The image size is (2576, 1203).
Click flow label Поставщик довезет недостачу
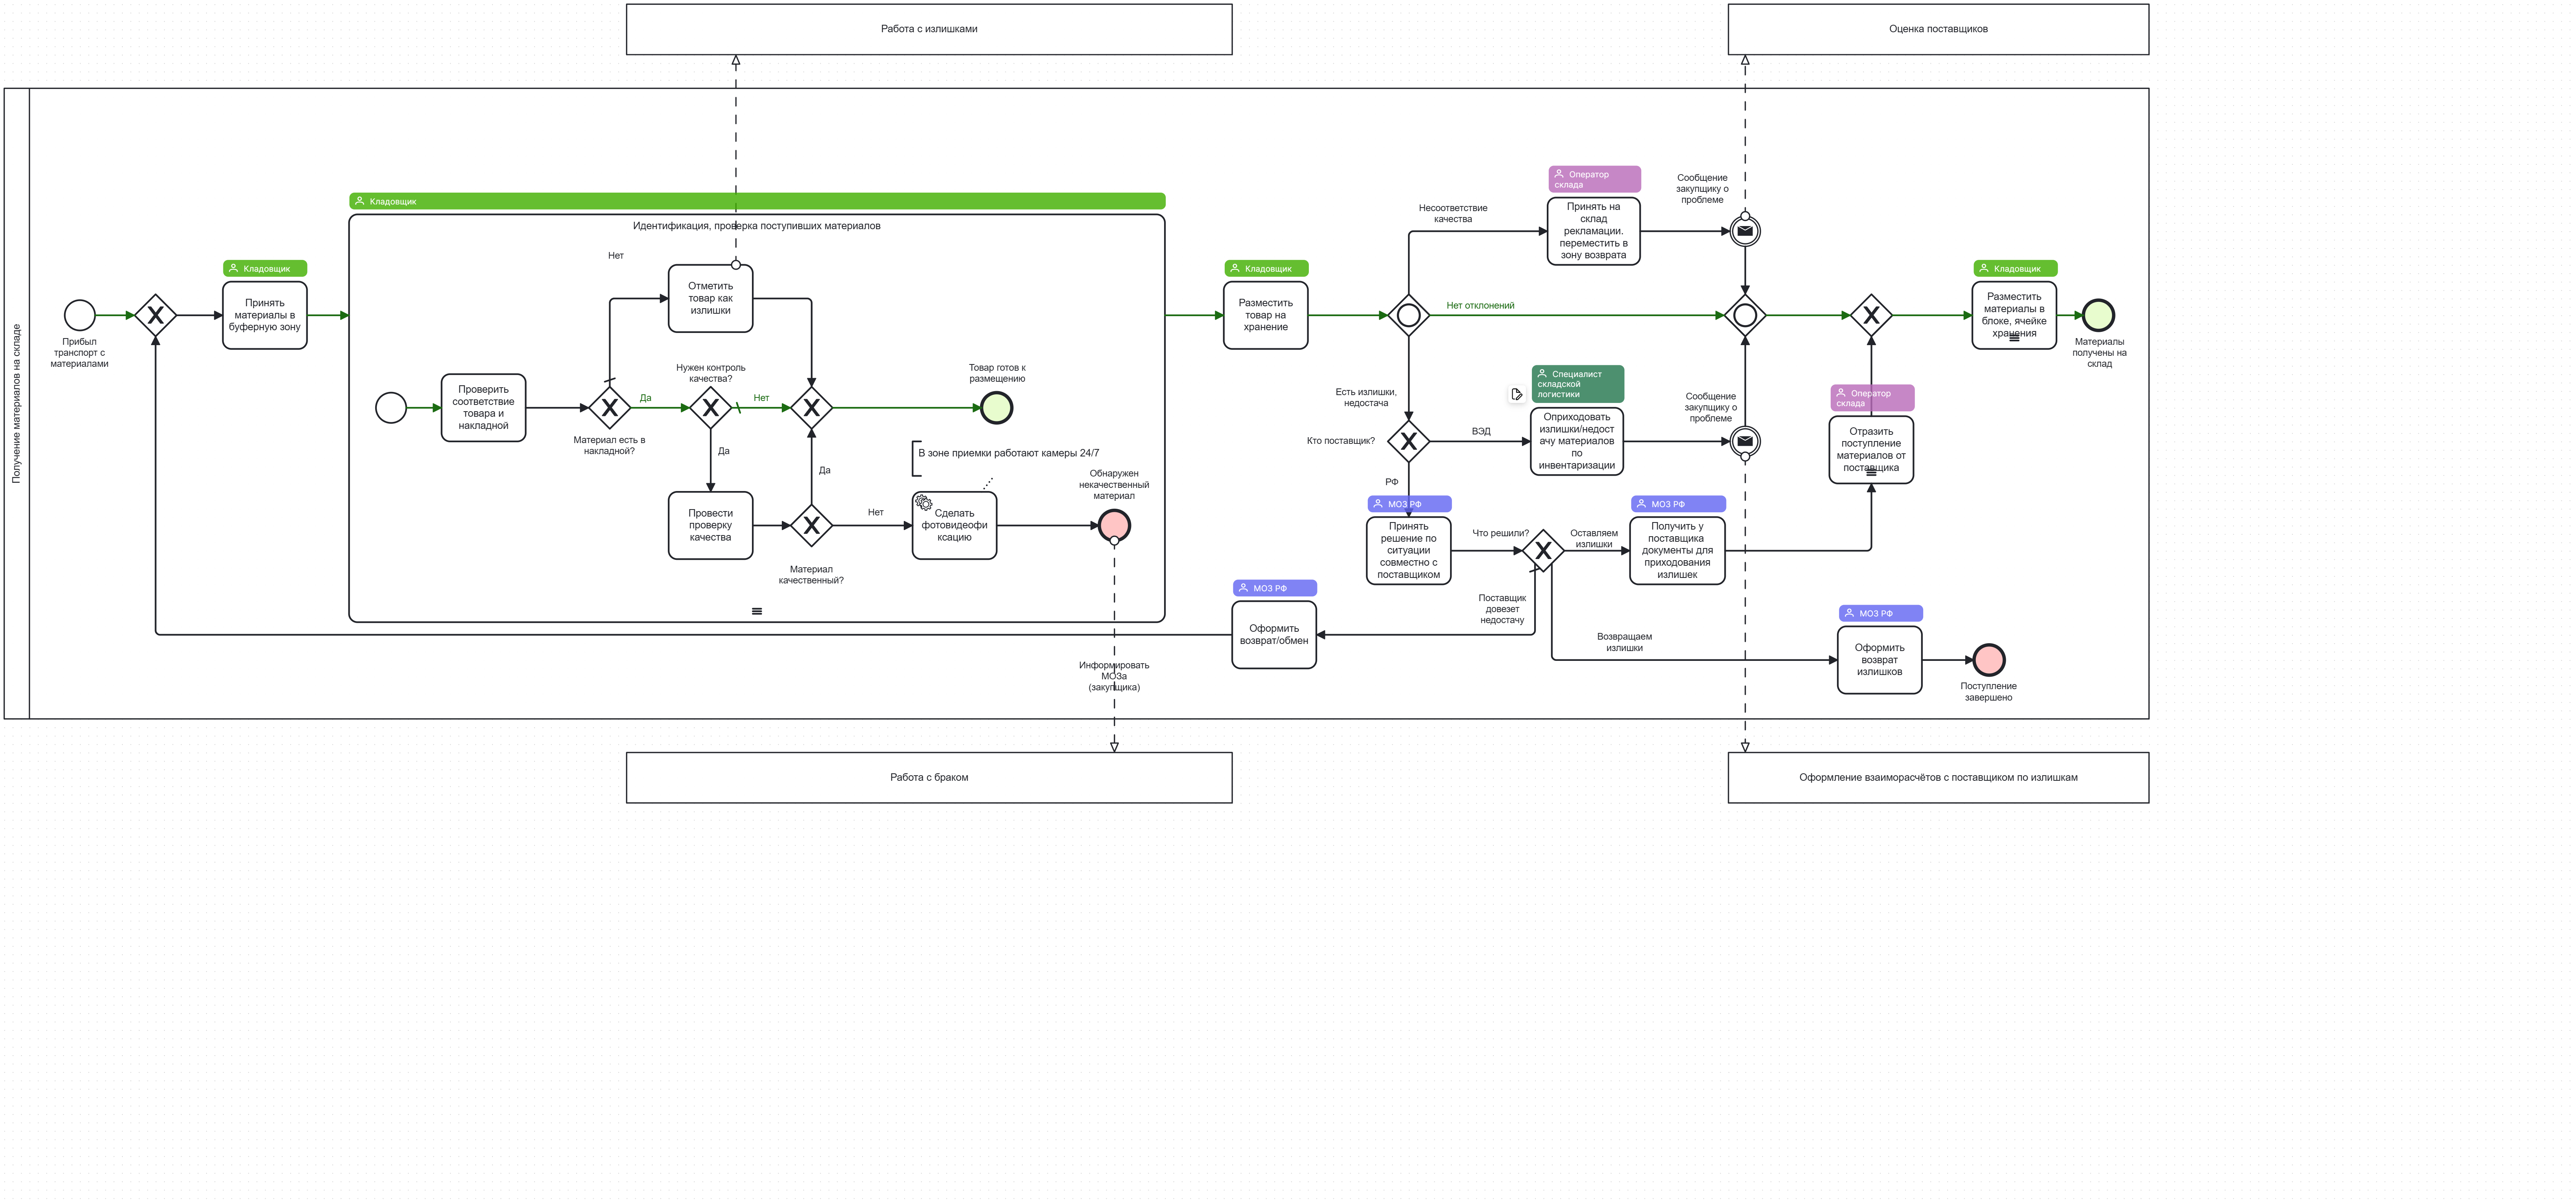click(1502, 609)
